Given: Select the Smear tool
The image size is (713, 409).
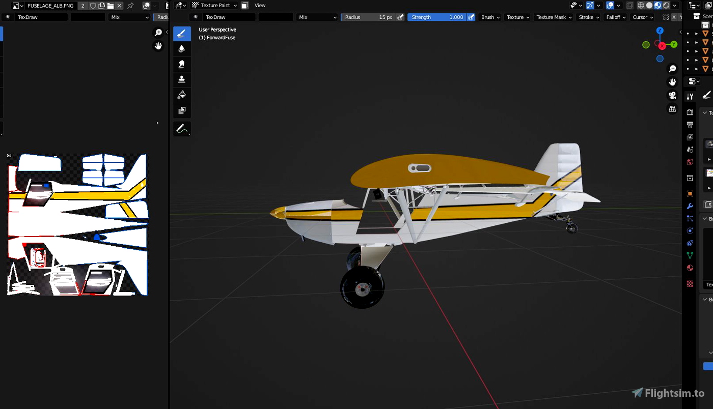Looking at the screenshot, I should point(182,64).
